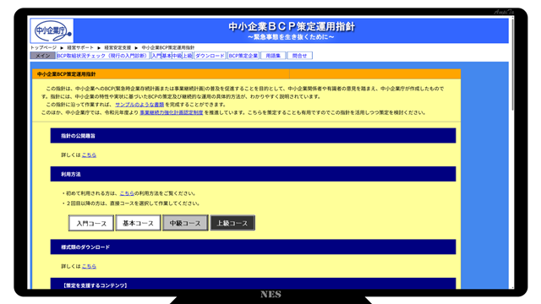
Task: Click the 様式類のダウンロード section header
Action: coord(253,247)
